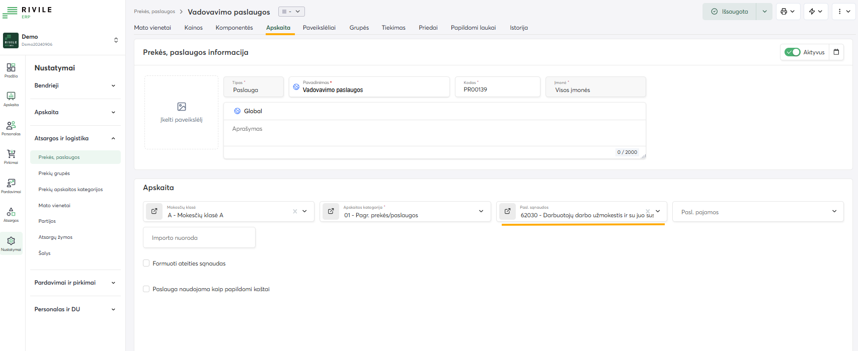Toggle the Aktyvus switch
858x351 pixels.
pyautogui.click(x=793, y=52)
